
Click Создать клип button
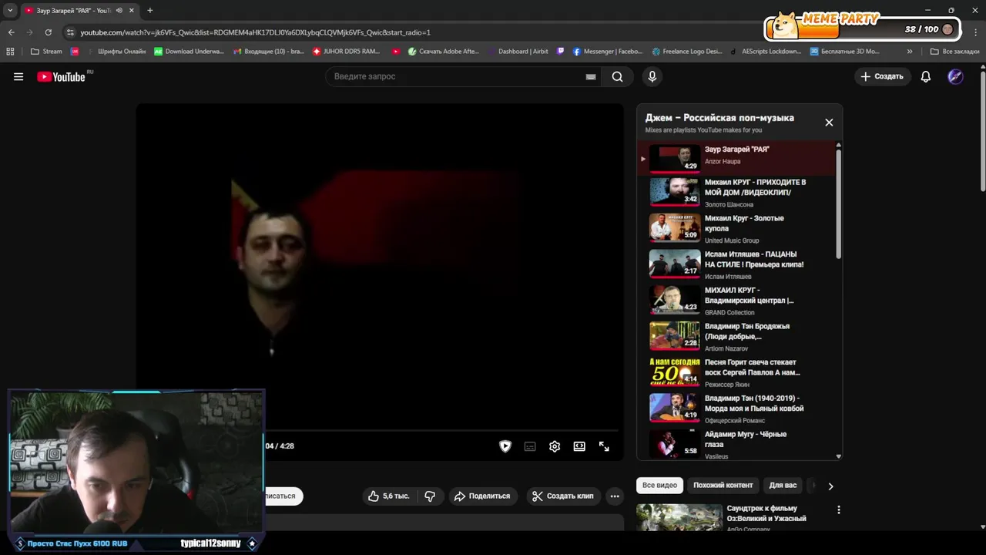(x=562, y=496)
